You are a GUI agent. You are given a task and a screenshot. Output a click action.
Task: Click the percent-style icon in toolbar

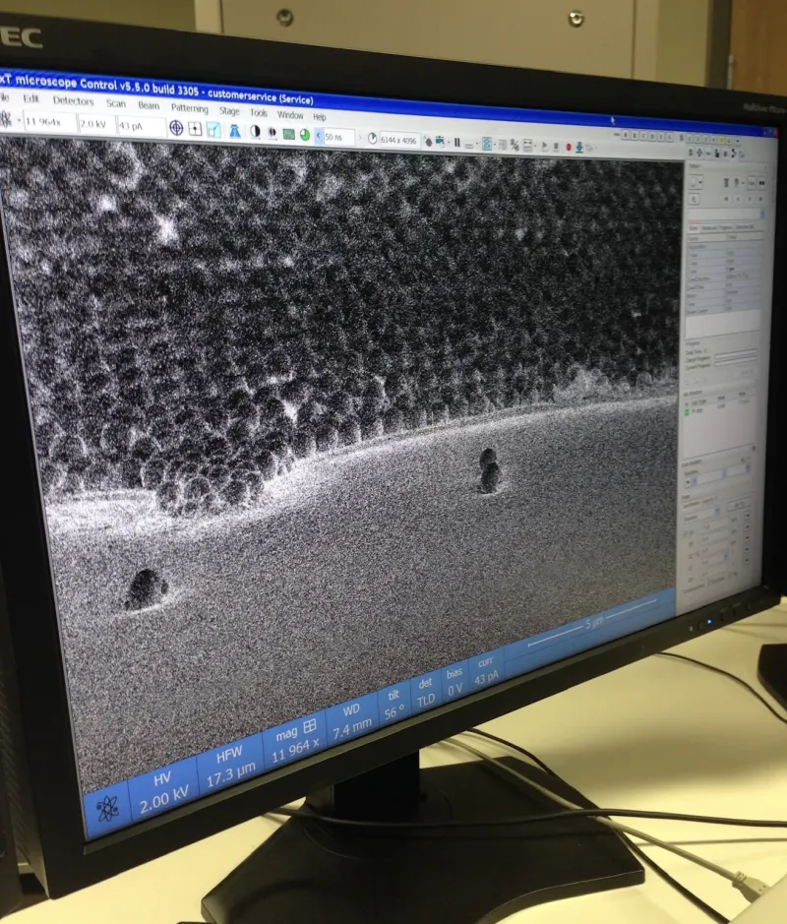pyautogui.click(x=515, y=145)
